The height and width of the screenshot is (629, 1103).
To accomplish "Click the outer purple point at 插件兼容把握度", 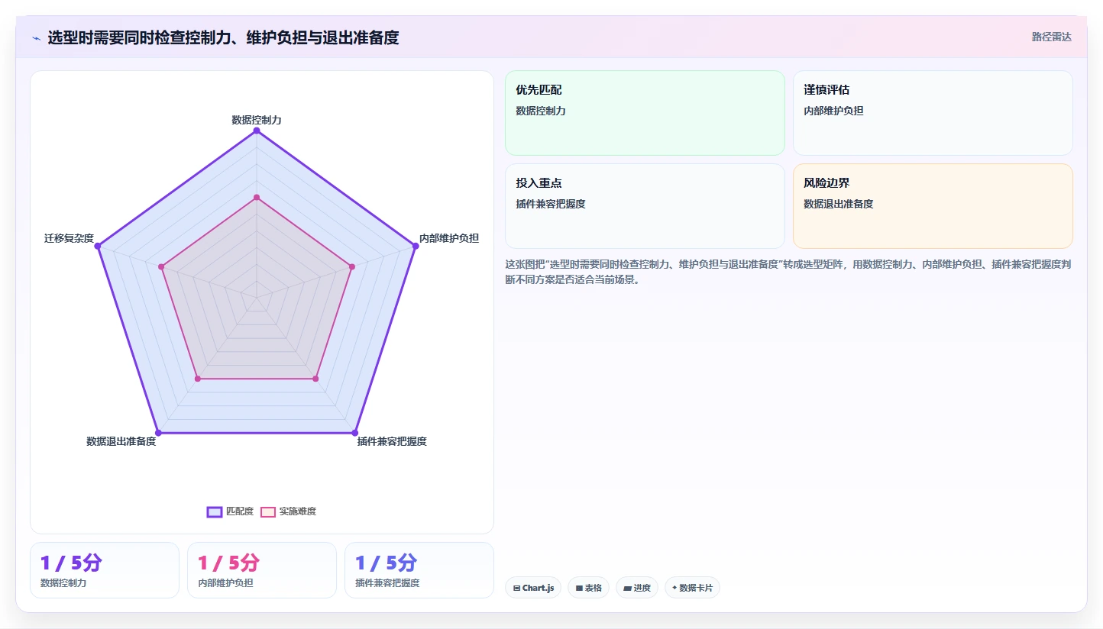I will click(x=355, y=433).
